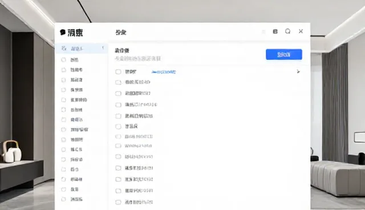Tick the checkbox in the blue-link row
The image size is (365, 210).
(x=118, y=72)
